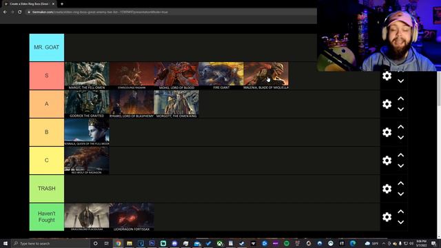441x248 pixels.
Task: Click the TRASH tier label
Action: pyautogui.click(x=47, y=188)
